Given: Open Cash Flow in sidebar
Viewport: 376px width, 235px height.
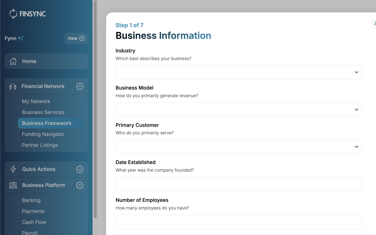Looking at the screenshot, I should [34, 222].
